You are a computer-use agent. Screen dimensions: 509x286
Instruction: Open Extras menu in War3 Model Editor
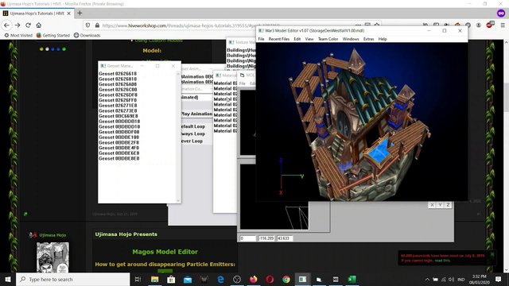click(x=368, y=39)
